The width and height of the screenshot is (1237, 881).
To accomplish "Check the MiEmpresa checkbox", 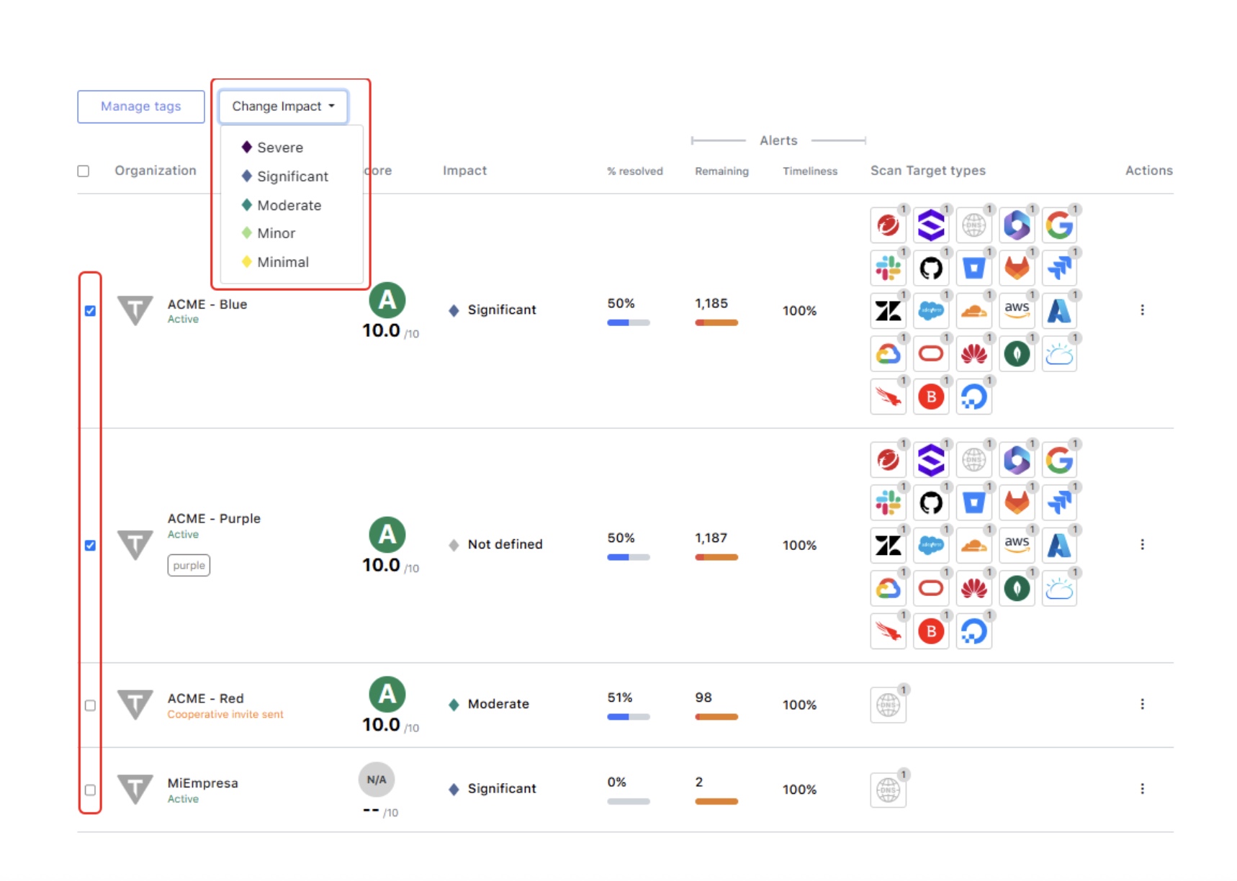I will tap(90, 790).
